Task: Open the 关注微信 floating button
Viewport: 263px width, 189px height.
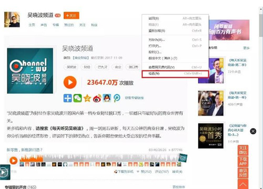Action: coord(243,150)
